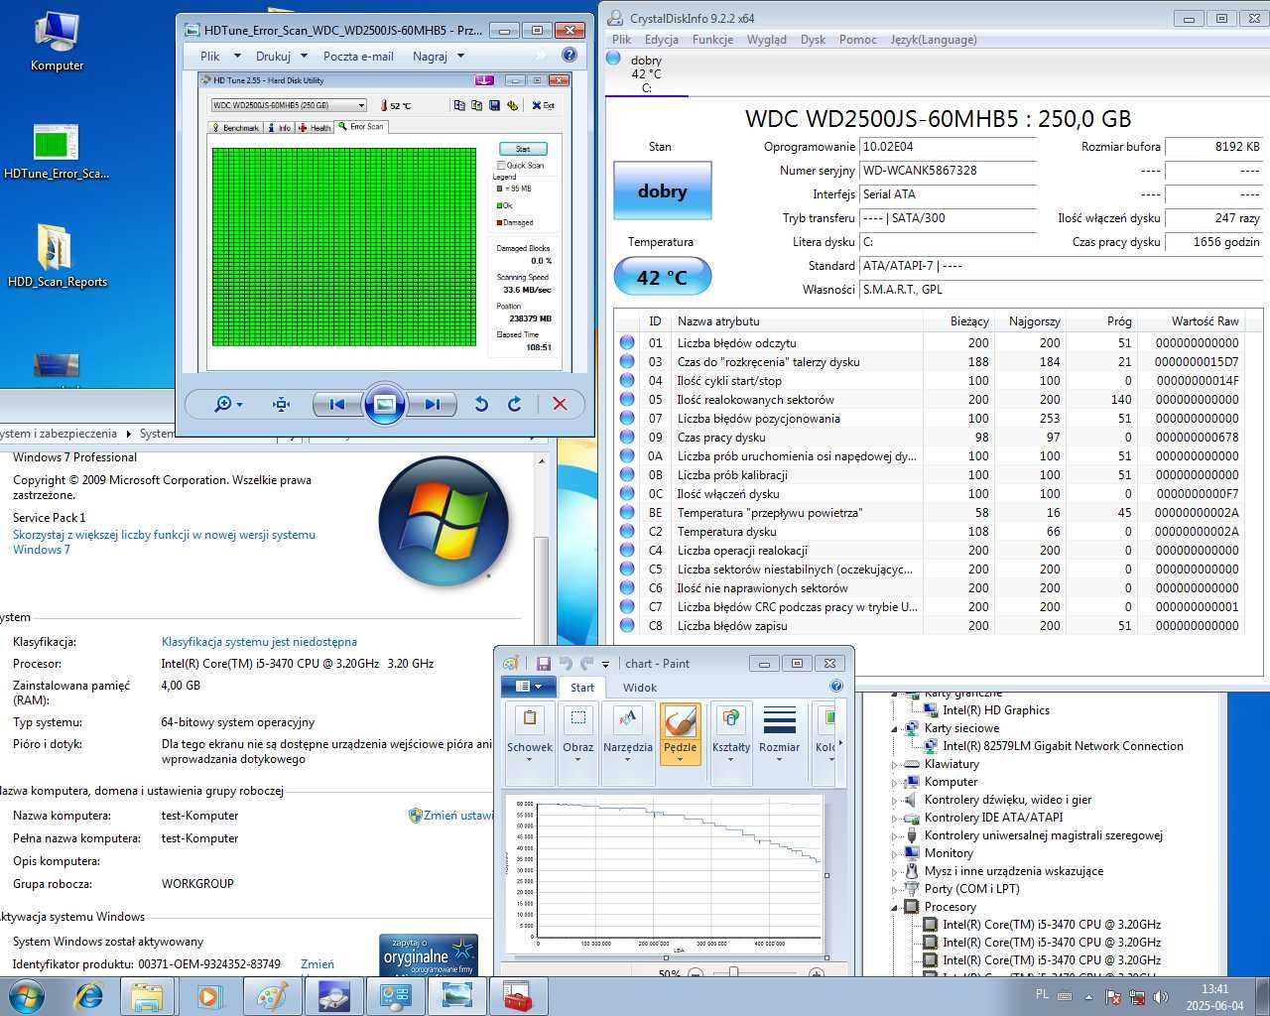Screen dimensions: 1270x1016
Task: Click the firmware field 10.02E04
Action: click(948, 147)
